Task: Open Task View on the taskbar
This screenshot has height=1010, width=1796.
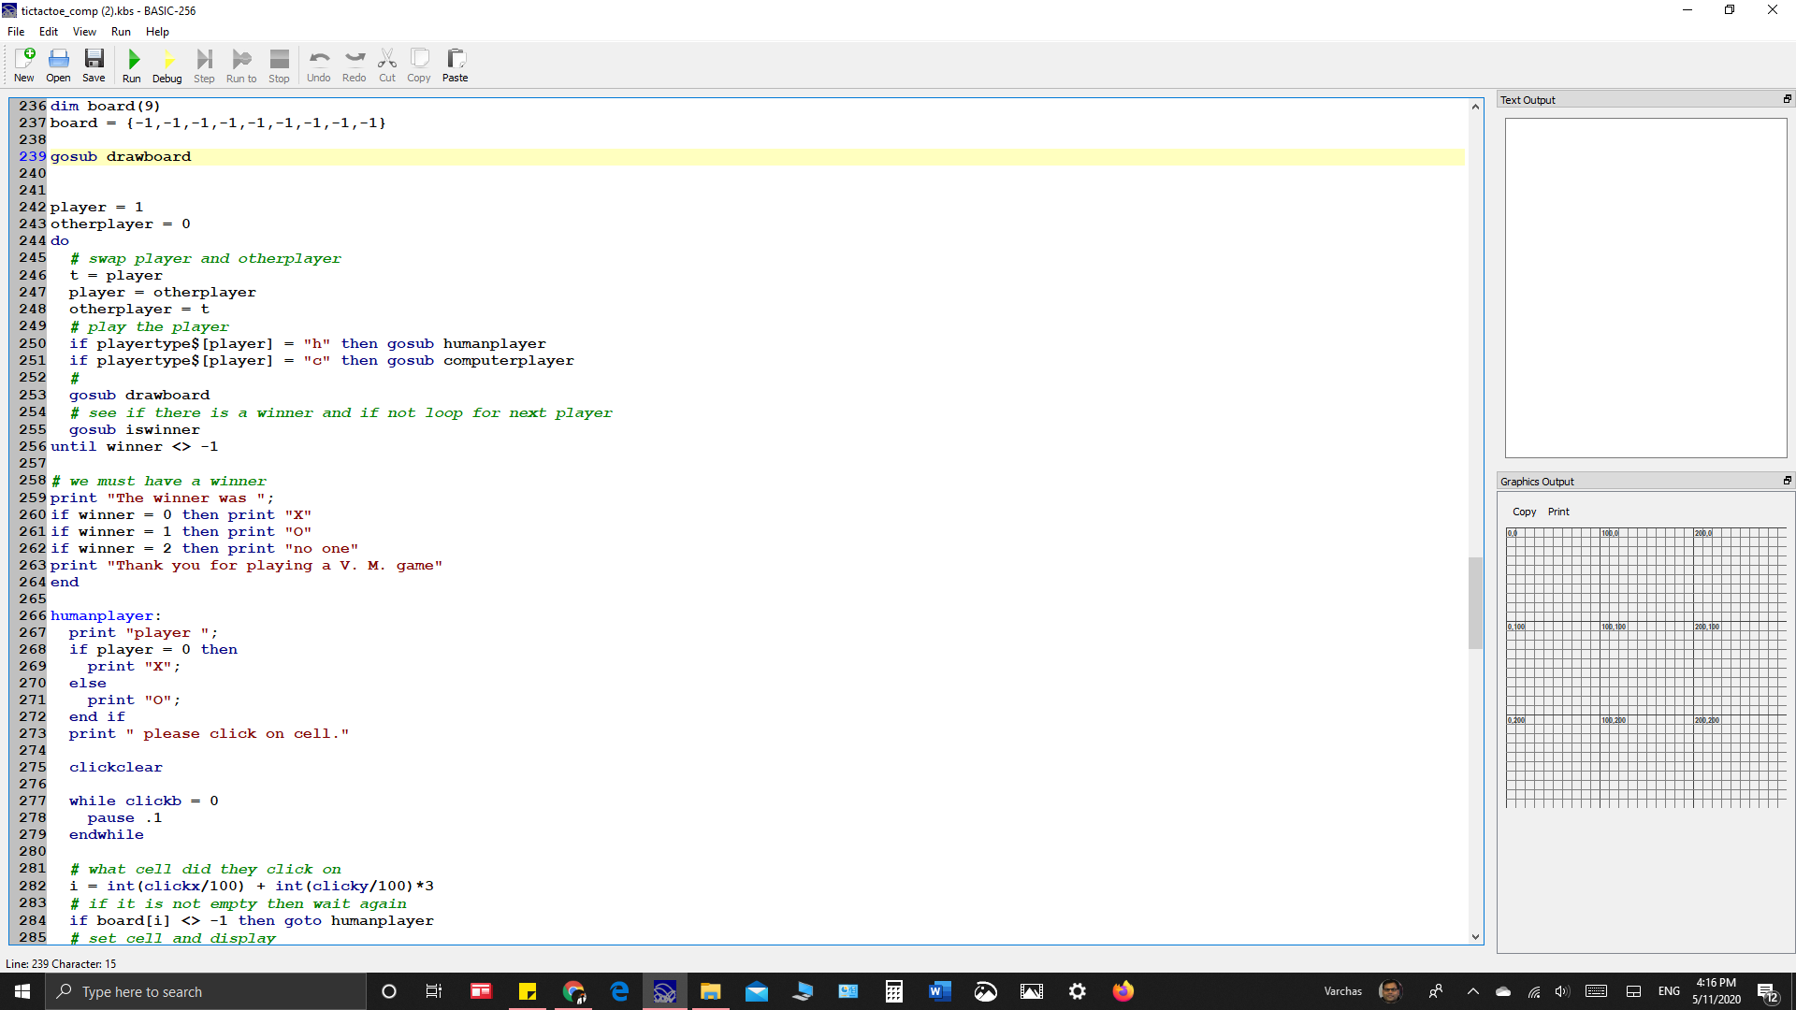Action: click(434, 991)
